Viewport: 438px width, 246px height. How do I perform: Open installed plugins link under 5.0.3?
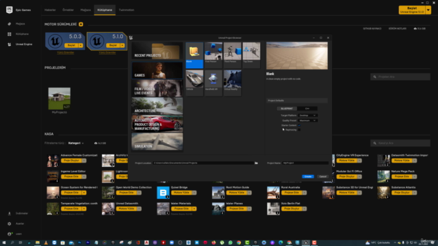coord(66,53)
